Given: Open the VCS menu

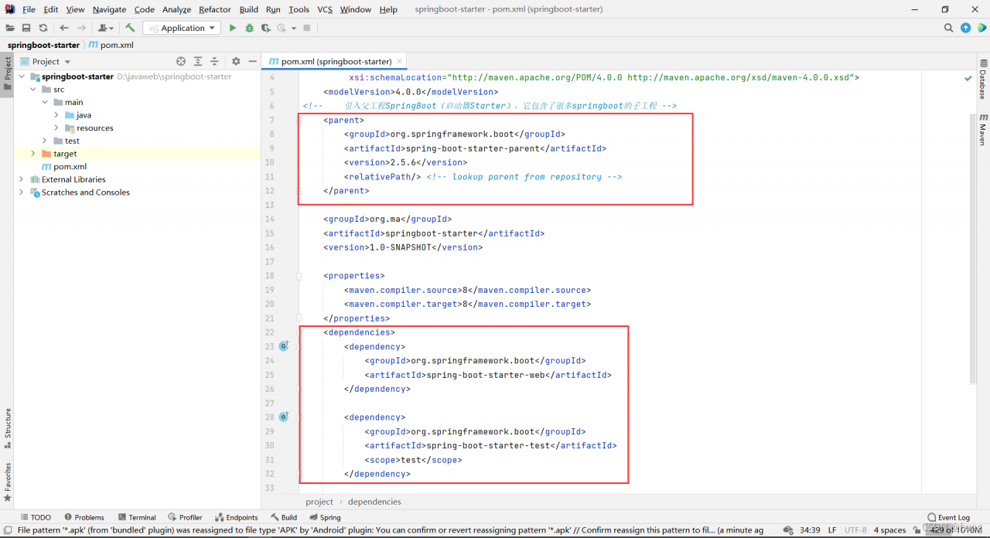Looking at the screenshot, I should 325,9.
